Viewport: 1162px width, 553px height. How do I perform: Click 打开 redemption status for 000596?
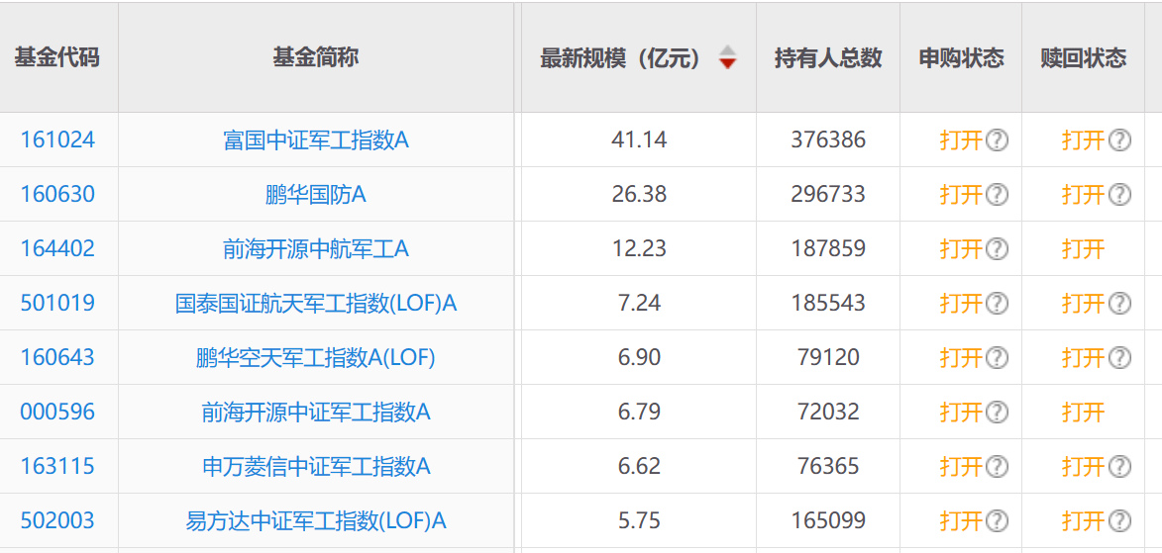(x=1084, y=412)
